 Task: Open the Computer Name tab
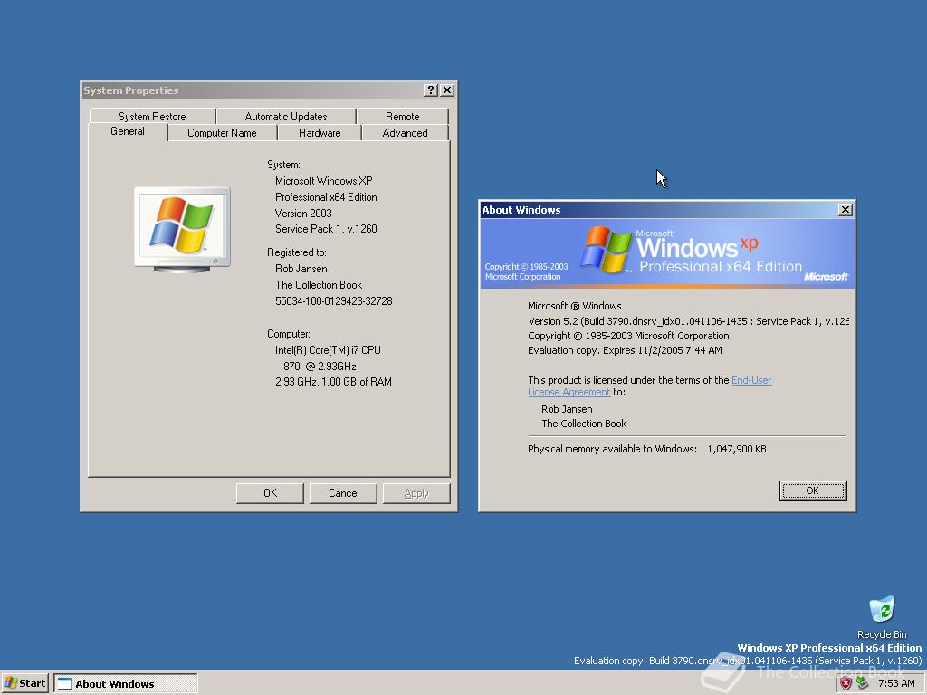click(x=222, y=133)
